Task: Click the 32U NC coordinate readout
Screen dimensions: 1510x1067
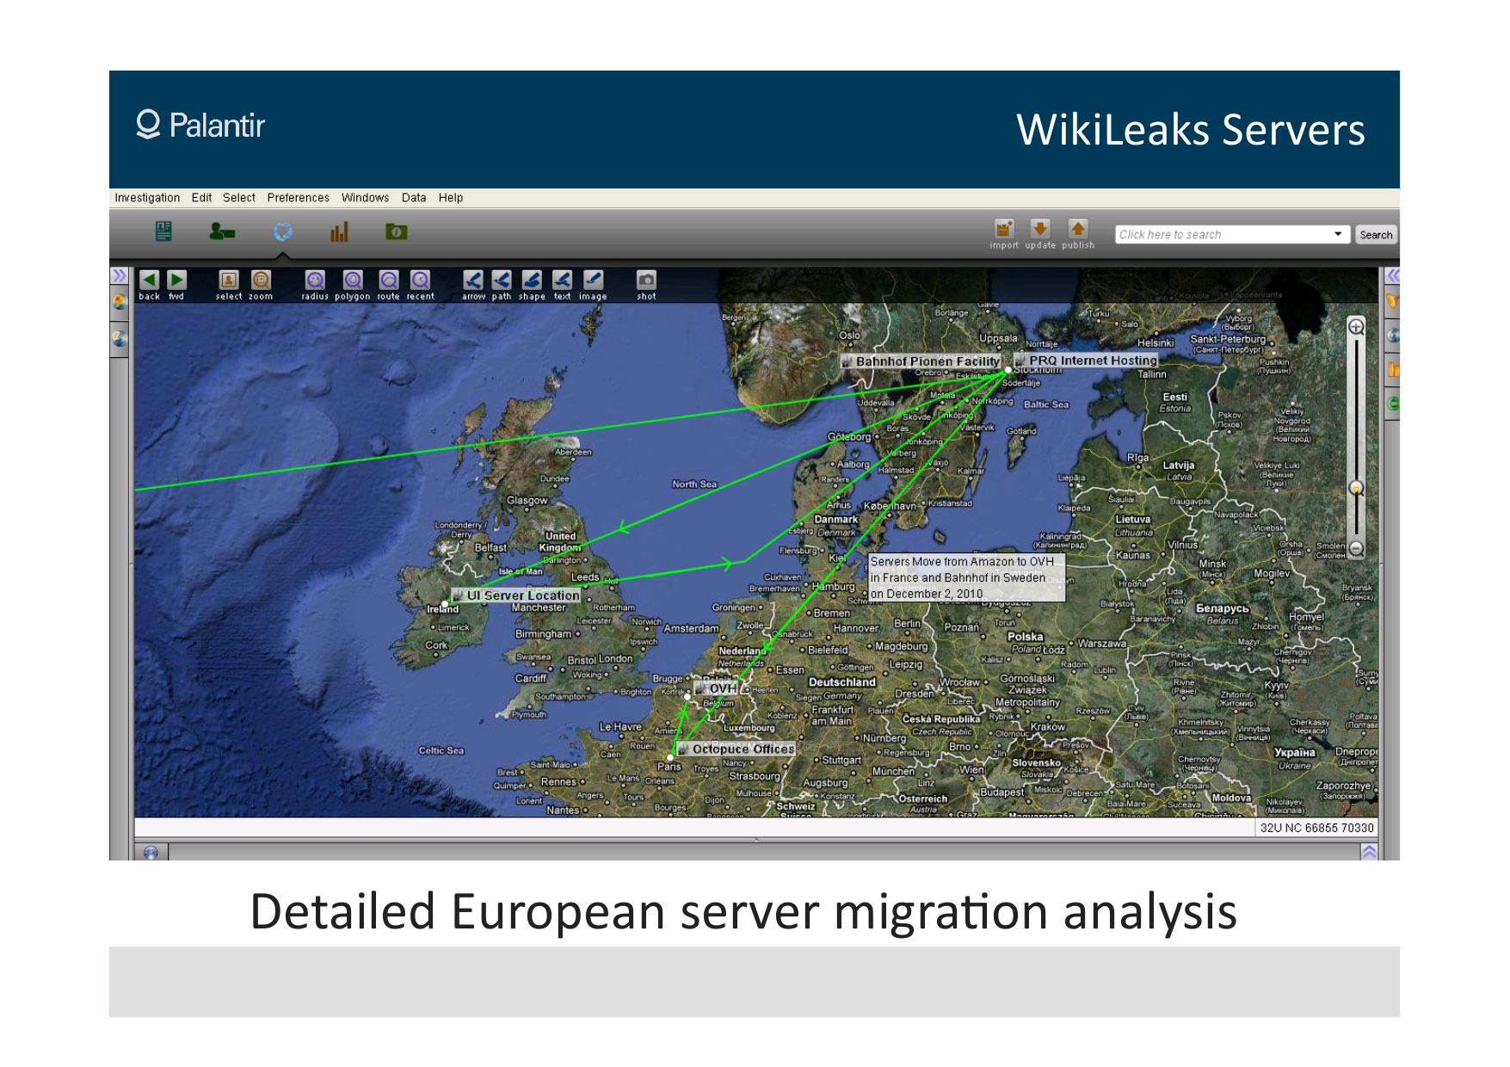Action: pos(1316,828)
